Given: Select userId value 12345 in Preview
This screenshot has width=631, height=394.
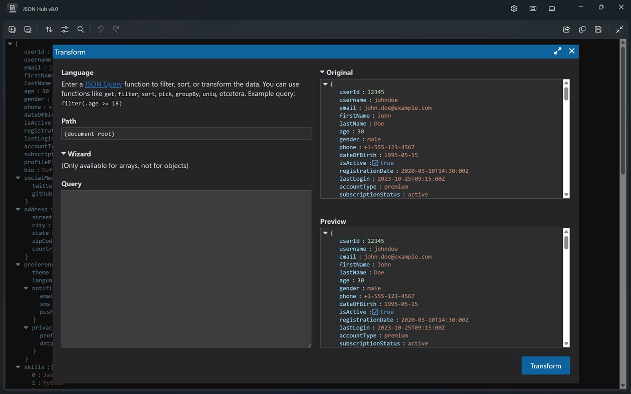Looking at the screenshot, I should coord(375,241).
